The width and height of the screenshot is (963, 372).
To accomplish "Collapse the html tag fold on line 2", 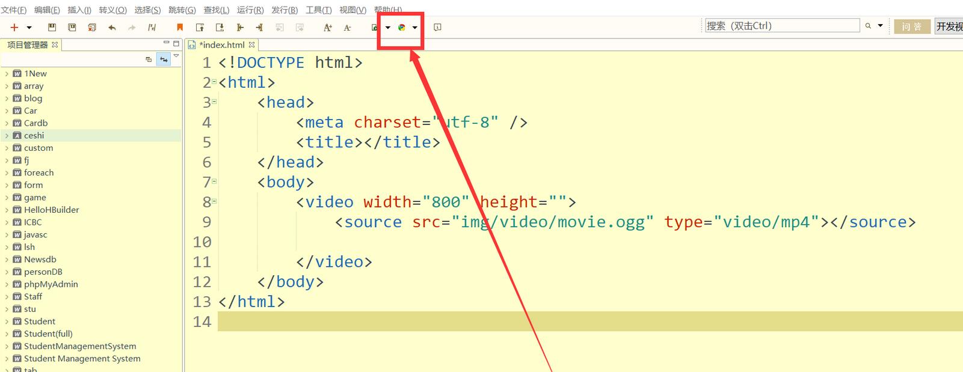I will point(214,82).
